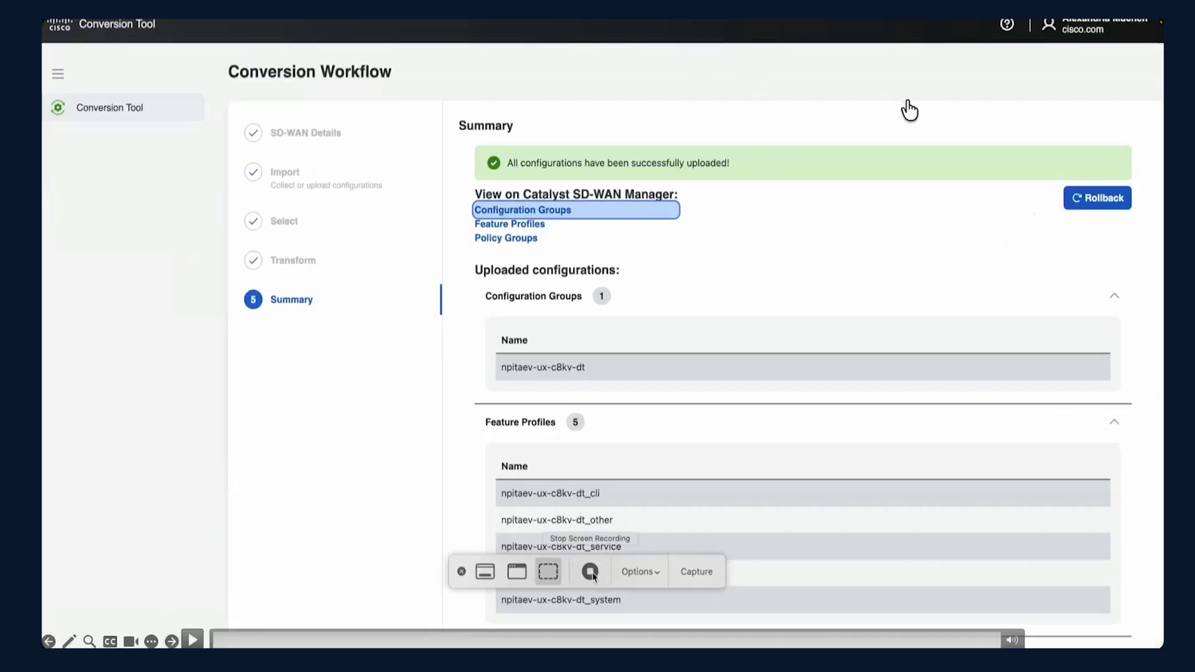Choose capture selected window icon

point(517,572)
